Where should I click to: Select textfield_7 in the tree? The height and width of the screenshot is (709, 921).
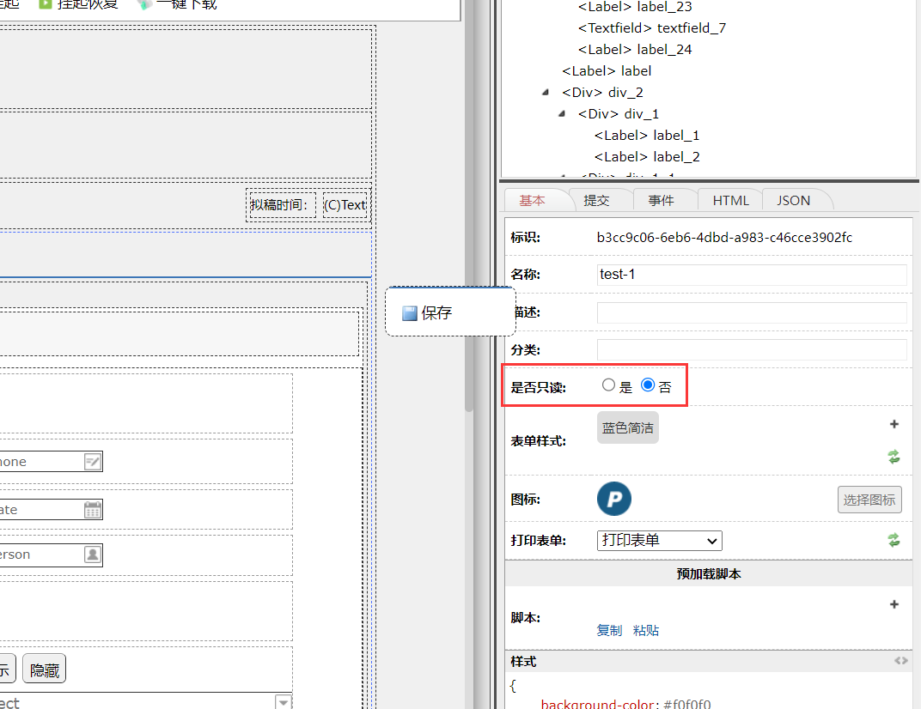click(x=652, y=28)
